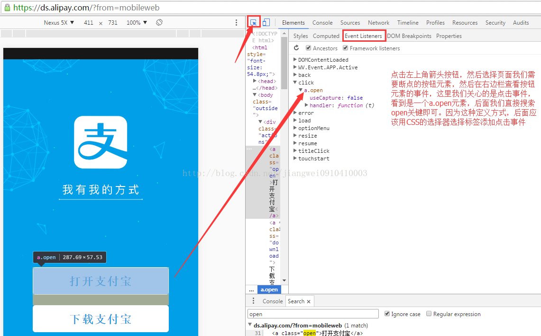This screenshot has height=336, width=541.
Task: Switch to the Elements tab
Action: [x=293, y=22]
